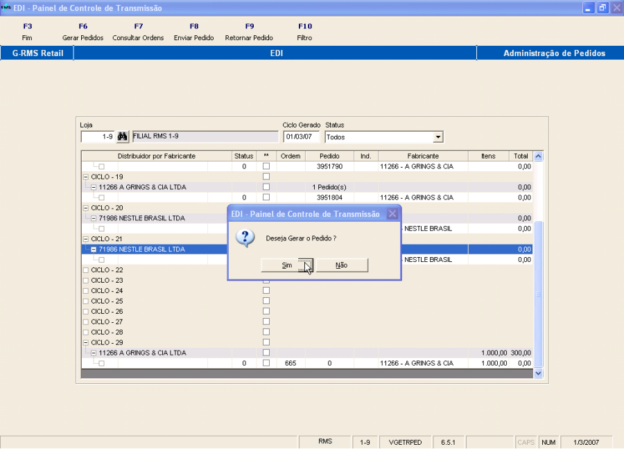Check the box in ordem 665 row
624x449 pixels.
(x=266, y=363)
